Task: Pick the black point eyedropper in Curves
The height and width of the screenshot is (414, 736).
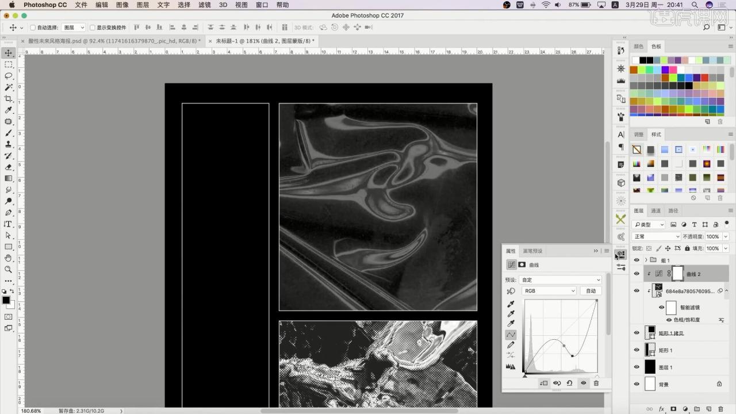Action: (x=511, y=304)
